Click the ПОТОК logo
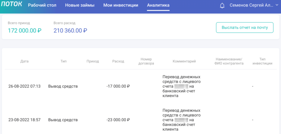 [x=12, y=4]
